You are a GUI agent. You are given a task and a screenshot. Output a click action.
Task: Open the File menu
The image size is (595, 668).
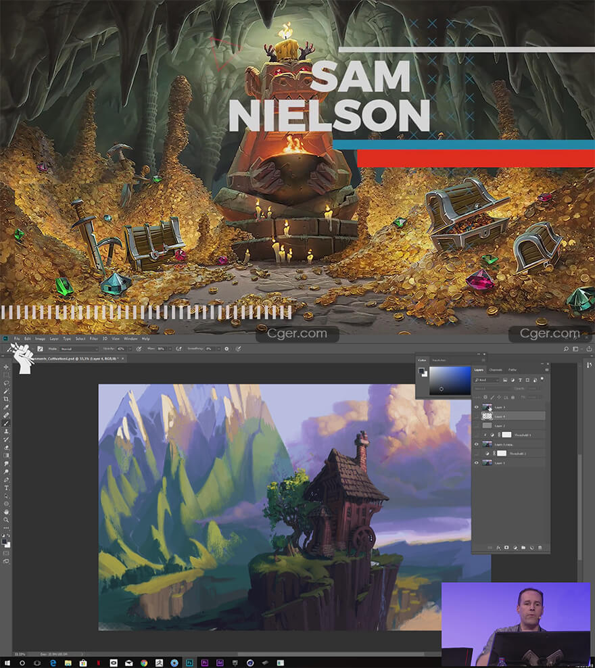point(17,339)
